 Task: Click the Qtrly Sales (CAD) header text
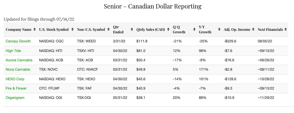point(151,29)
